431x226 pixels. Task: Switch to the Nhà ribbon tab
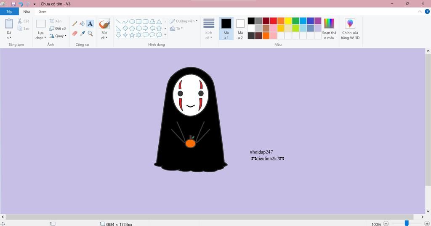point(27,11)
